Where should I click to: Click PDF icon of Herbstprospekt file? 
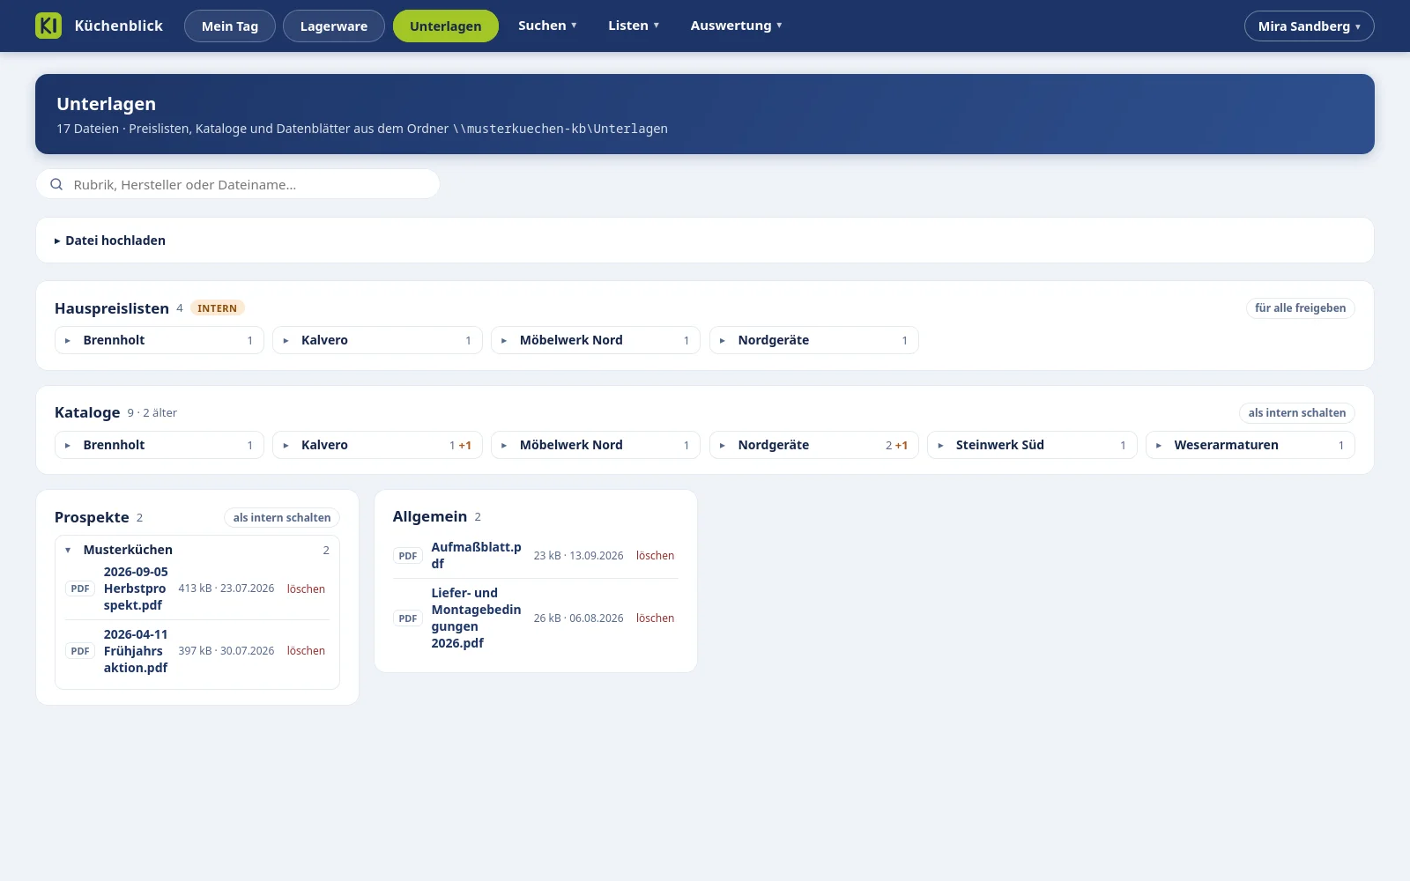(80, 589)
